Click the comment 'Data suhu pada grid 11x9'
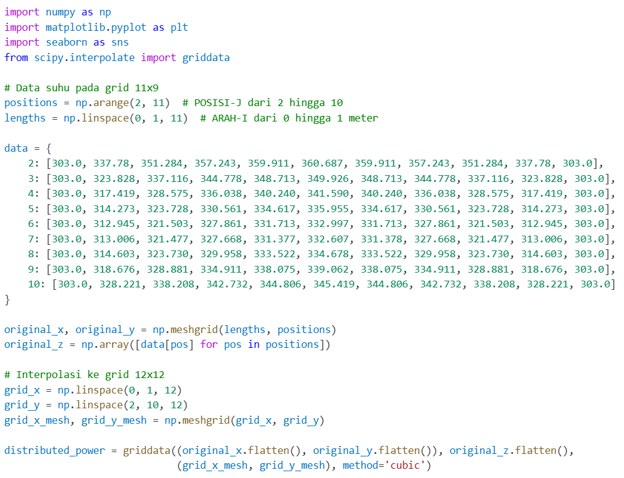Viewport: 624px width, 478px height. click(81, 88)
